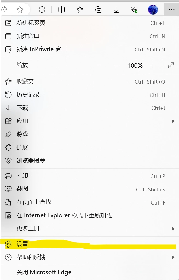Choose 历史记录 from the menu

pyautogui.click(x=90, y=95)
